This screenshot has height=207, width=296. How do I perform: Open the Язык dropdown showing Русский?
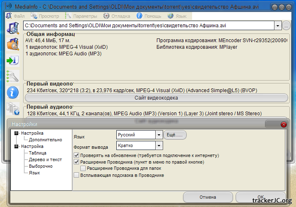159,135
